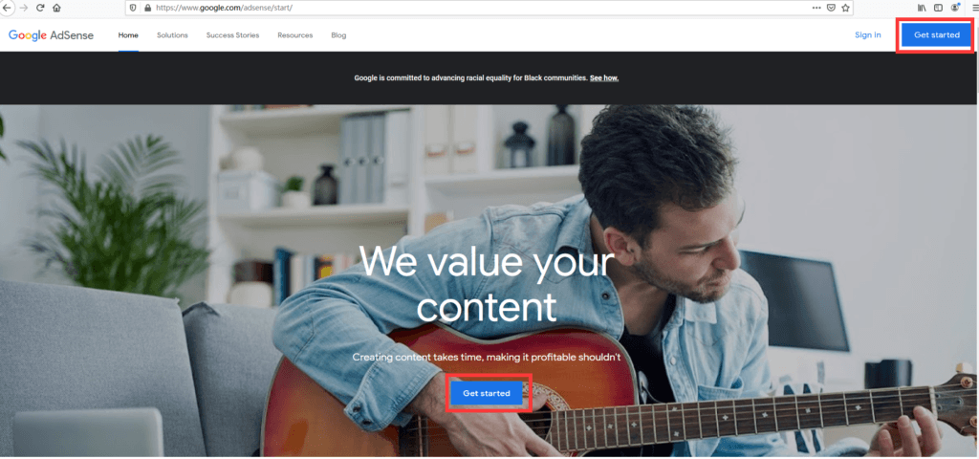This screenshot has width=979, height=459.
Task: Open the Firefox hamburger menu
Action: tap(974, 8)
